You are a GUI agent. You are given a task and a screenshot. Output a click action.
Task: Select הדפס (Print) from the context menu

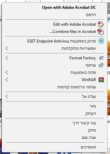tap(91, 15)
